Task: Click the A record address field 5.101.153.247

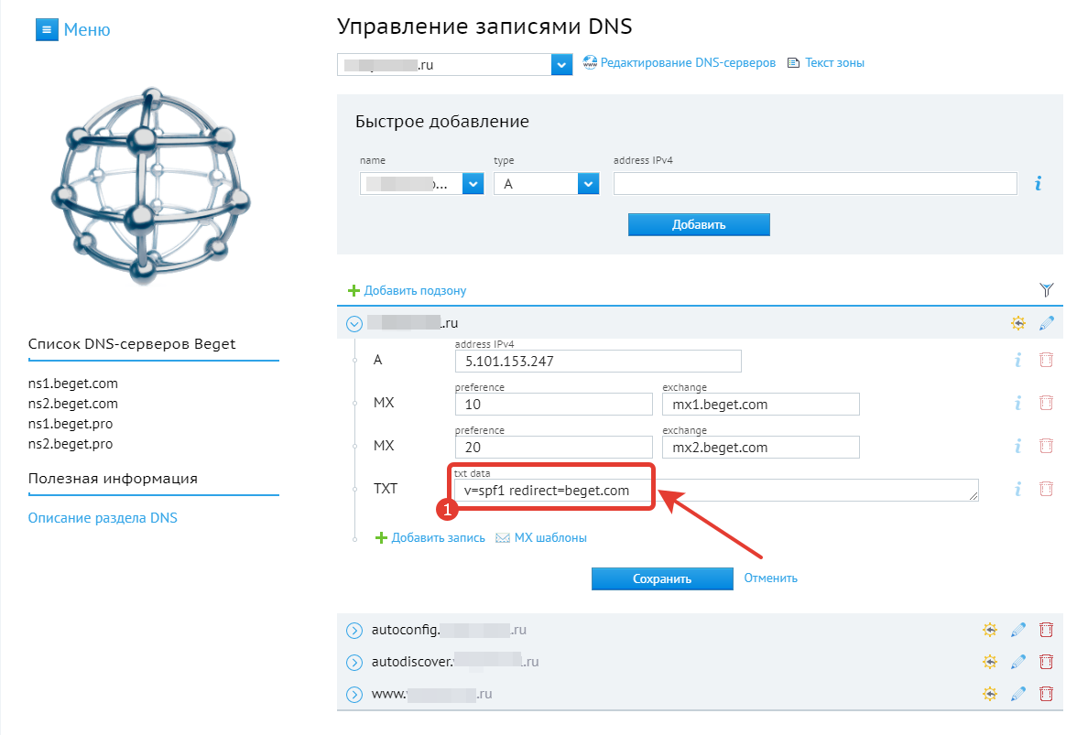Action: tap(598, 362)
